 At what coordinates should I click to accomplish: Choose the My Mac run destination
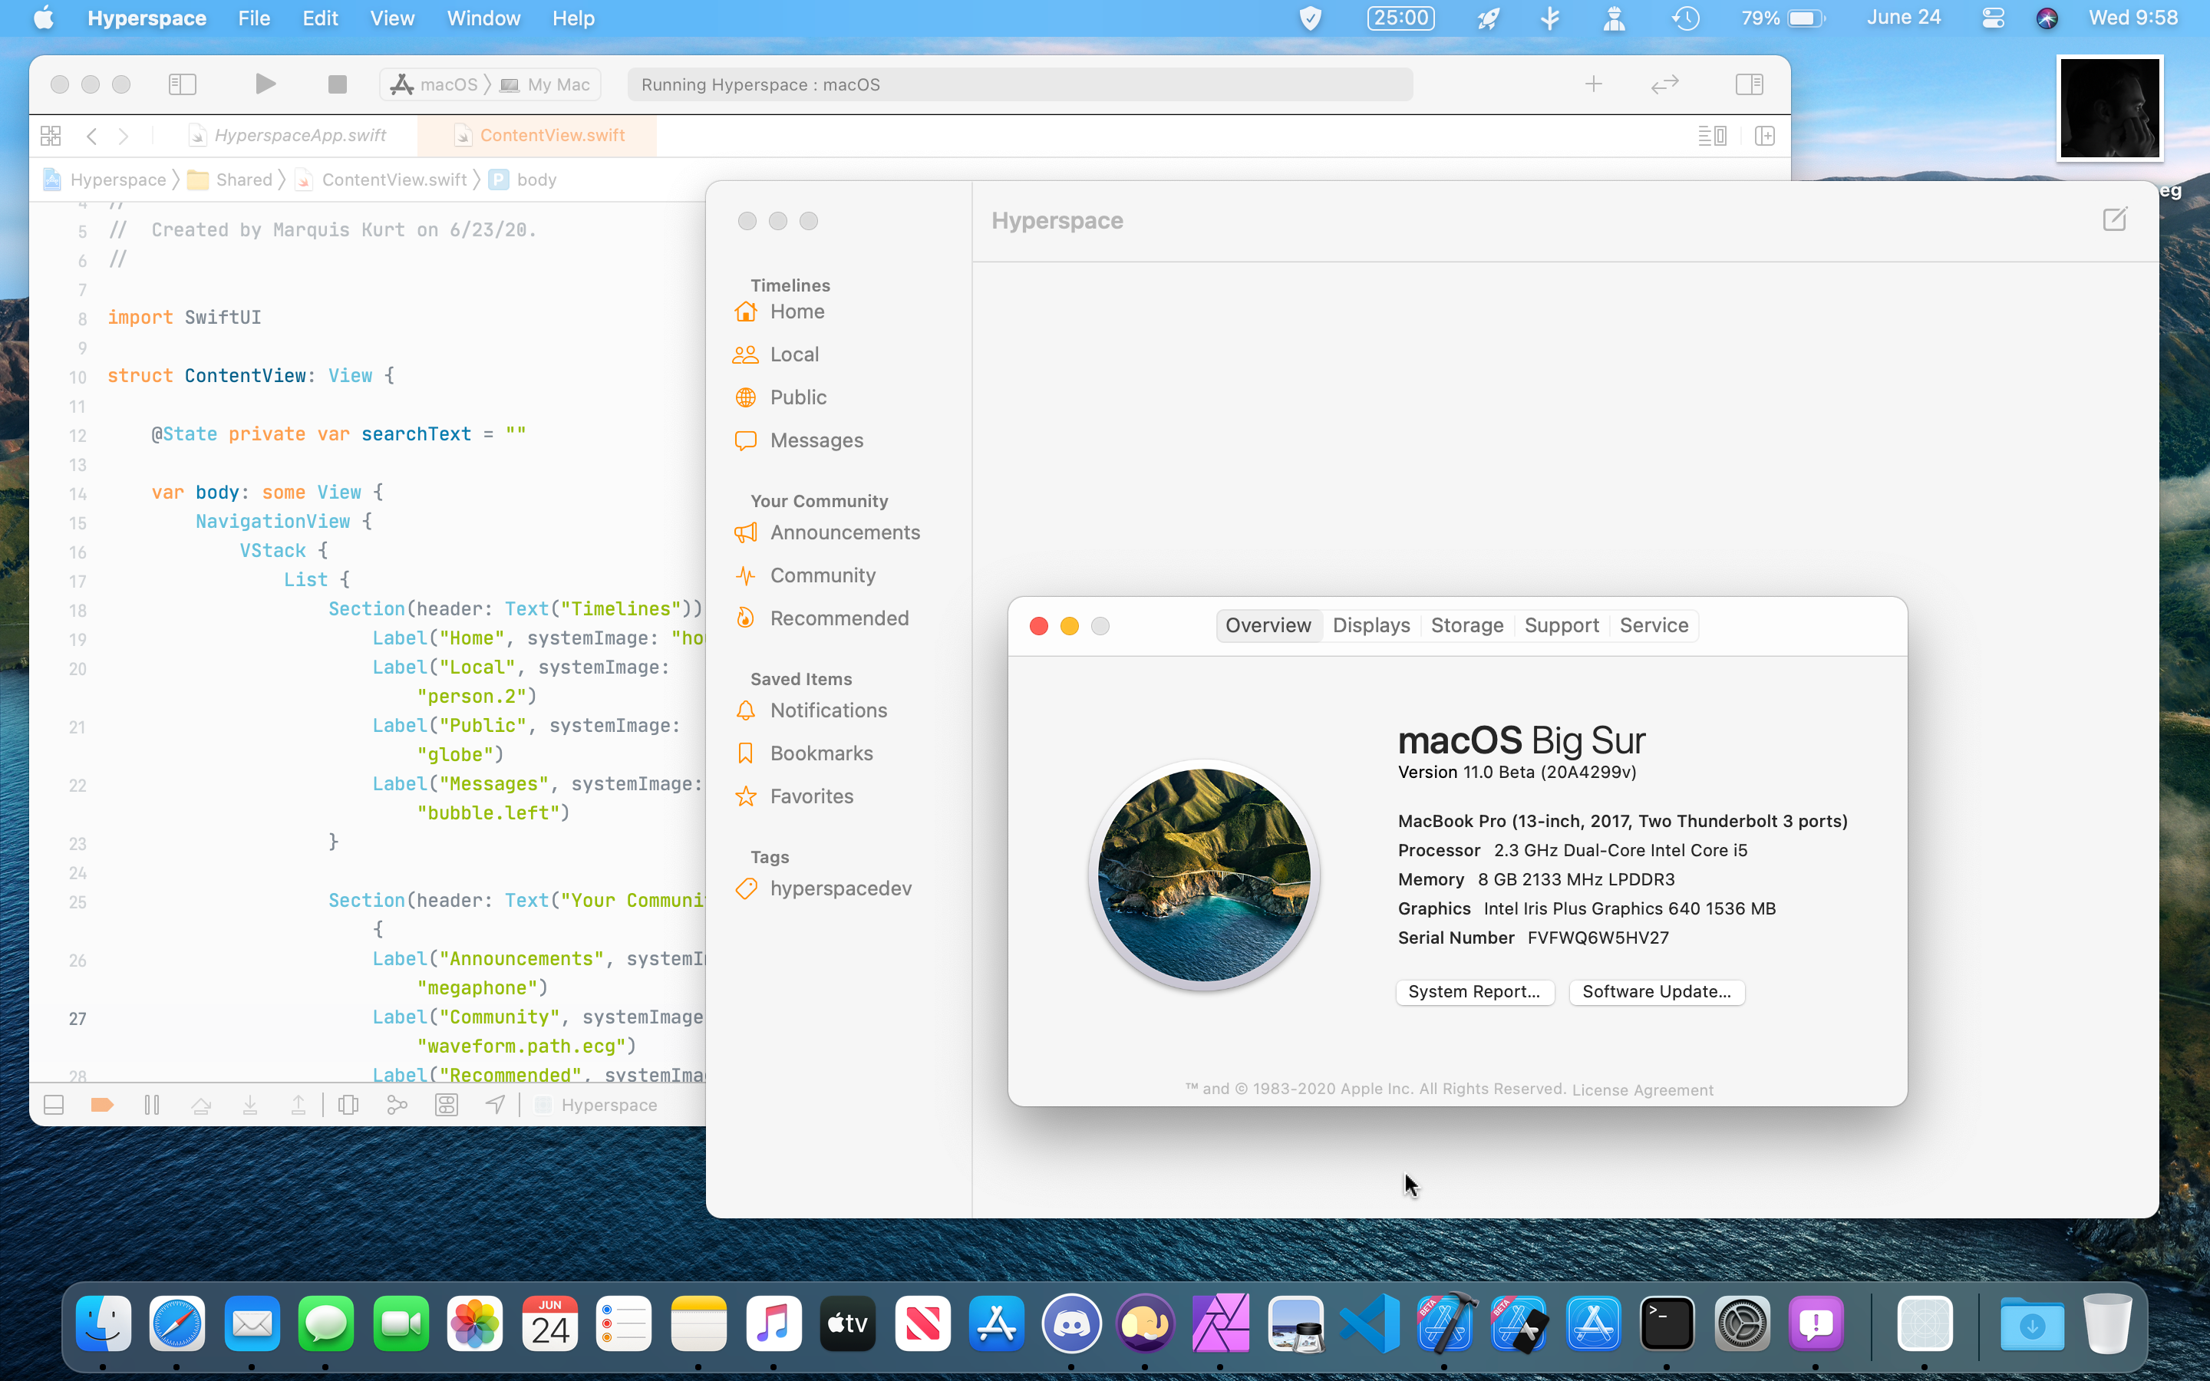(x=545, y=85)
